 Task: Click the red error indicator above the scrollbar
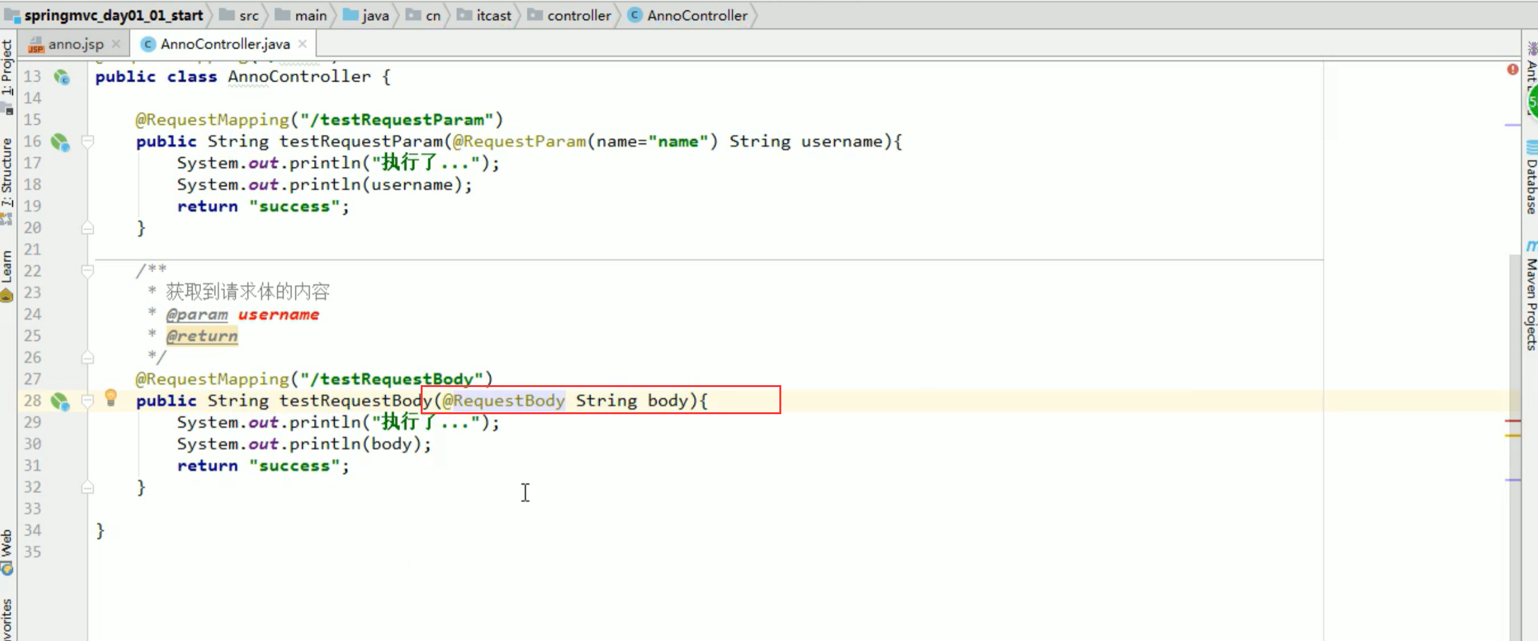[x=1513, y=69]
